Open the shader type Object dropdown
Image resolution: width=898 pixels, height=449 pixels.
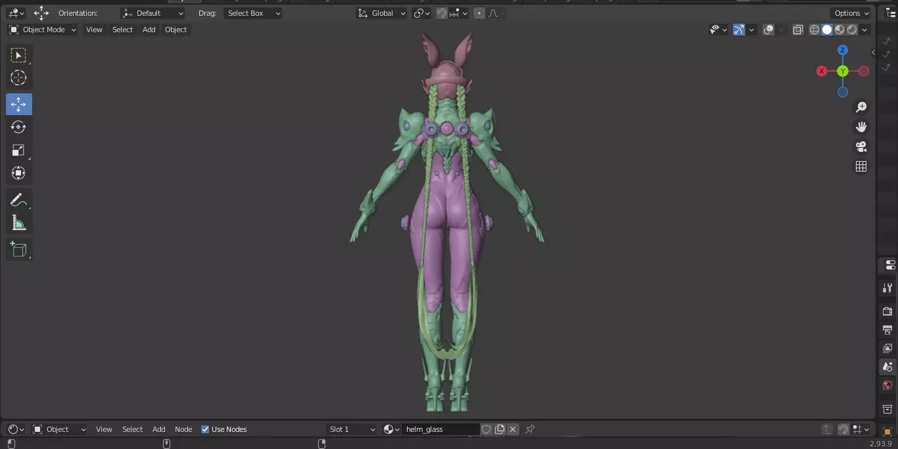coord(59,429)
